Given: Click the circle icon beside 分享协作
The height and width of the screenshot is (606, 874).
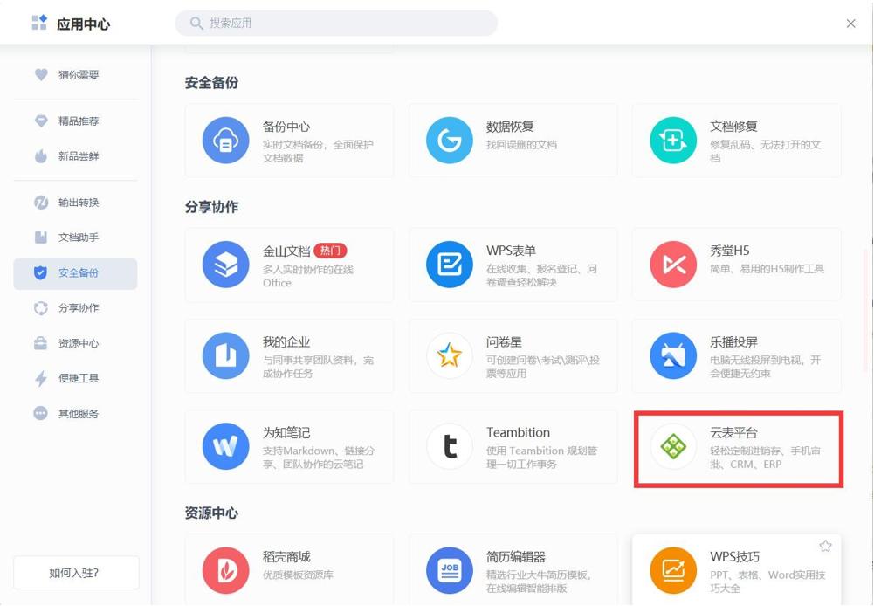Looking at the screenshot, I should (x=41, y=307).
